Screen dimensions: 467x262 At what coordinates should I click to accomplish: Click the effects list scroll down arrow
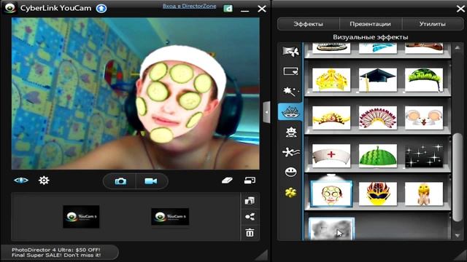coord(458,236)
